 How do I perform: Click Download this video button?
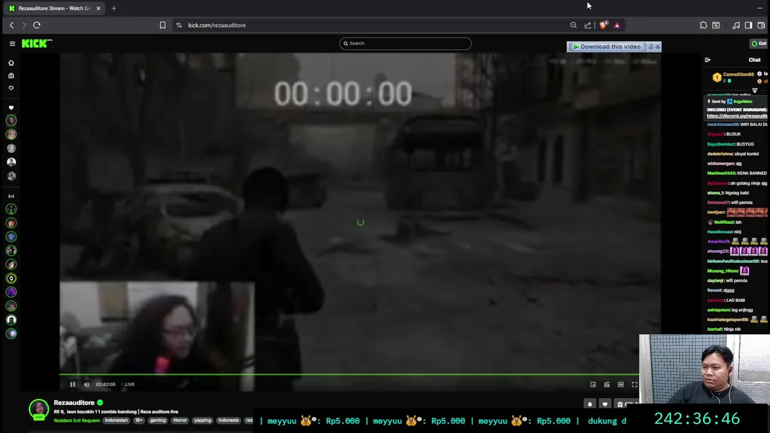pos(606,46)
